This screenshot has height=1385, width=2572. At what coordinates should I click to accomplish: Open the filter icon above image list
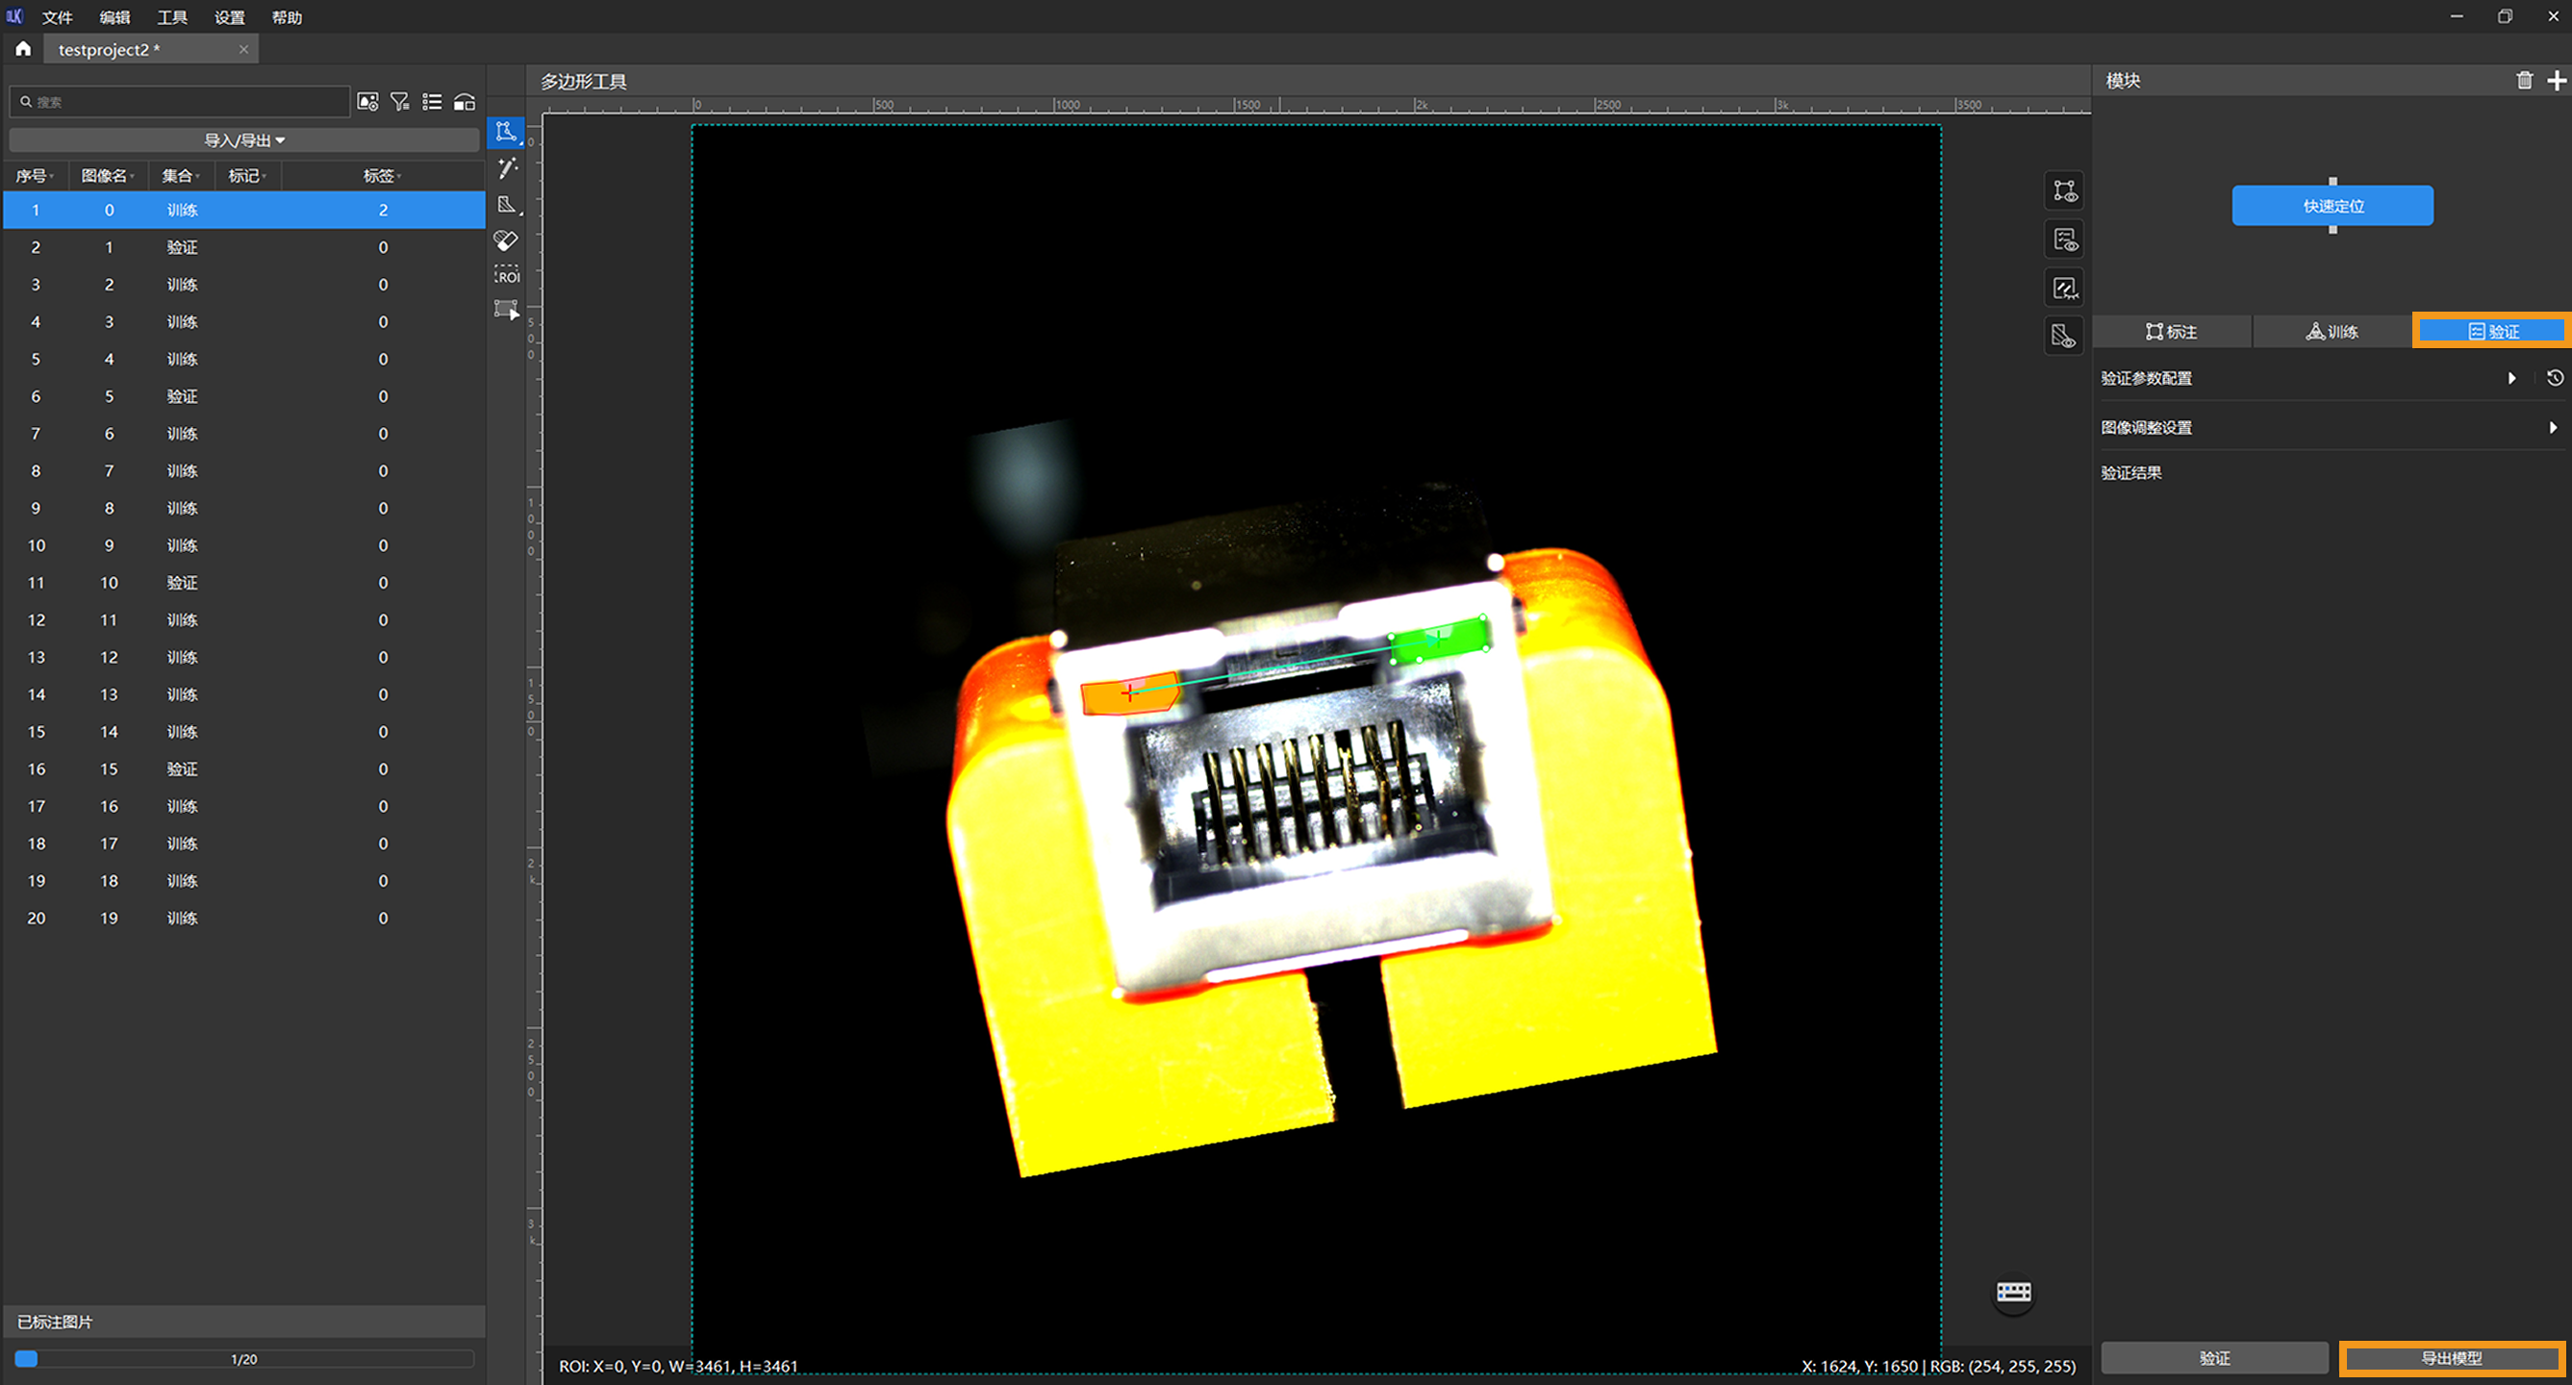pos(399,102)
